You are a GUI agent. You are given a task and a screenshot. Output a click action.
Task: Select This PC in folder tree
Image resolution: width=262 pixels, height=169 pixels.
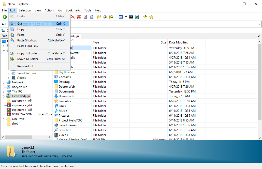[17, 91]
